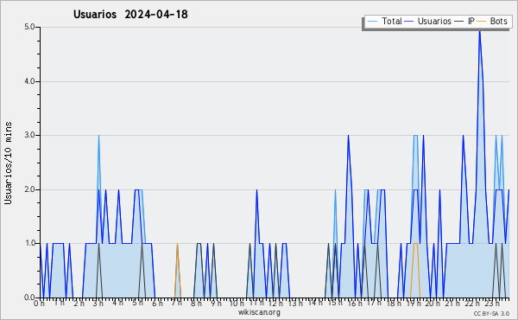Click the y-axis value '5.0'
Viewport: 518px width, 320px height.
[x=29, y=27]
